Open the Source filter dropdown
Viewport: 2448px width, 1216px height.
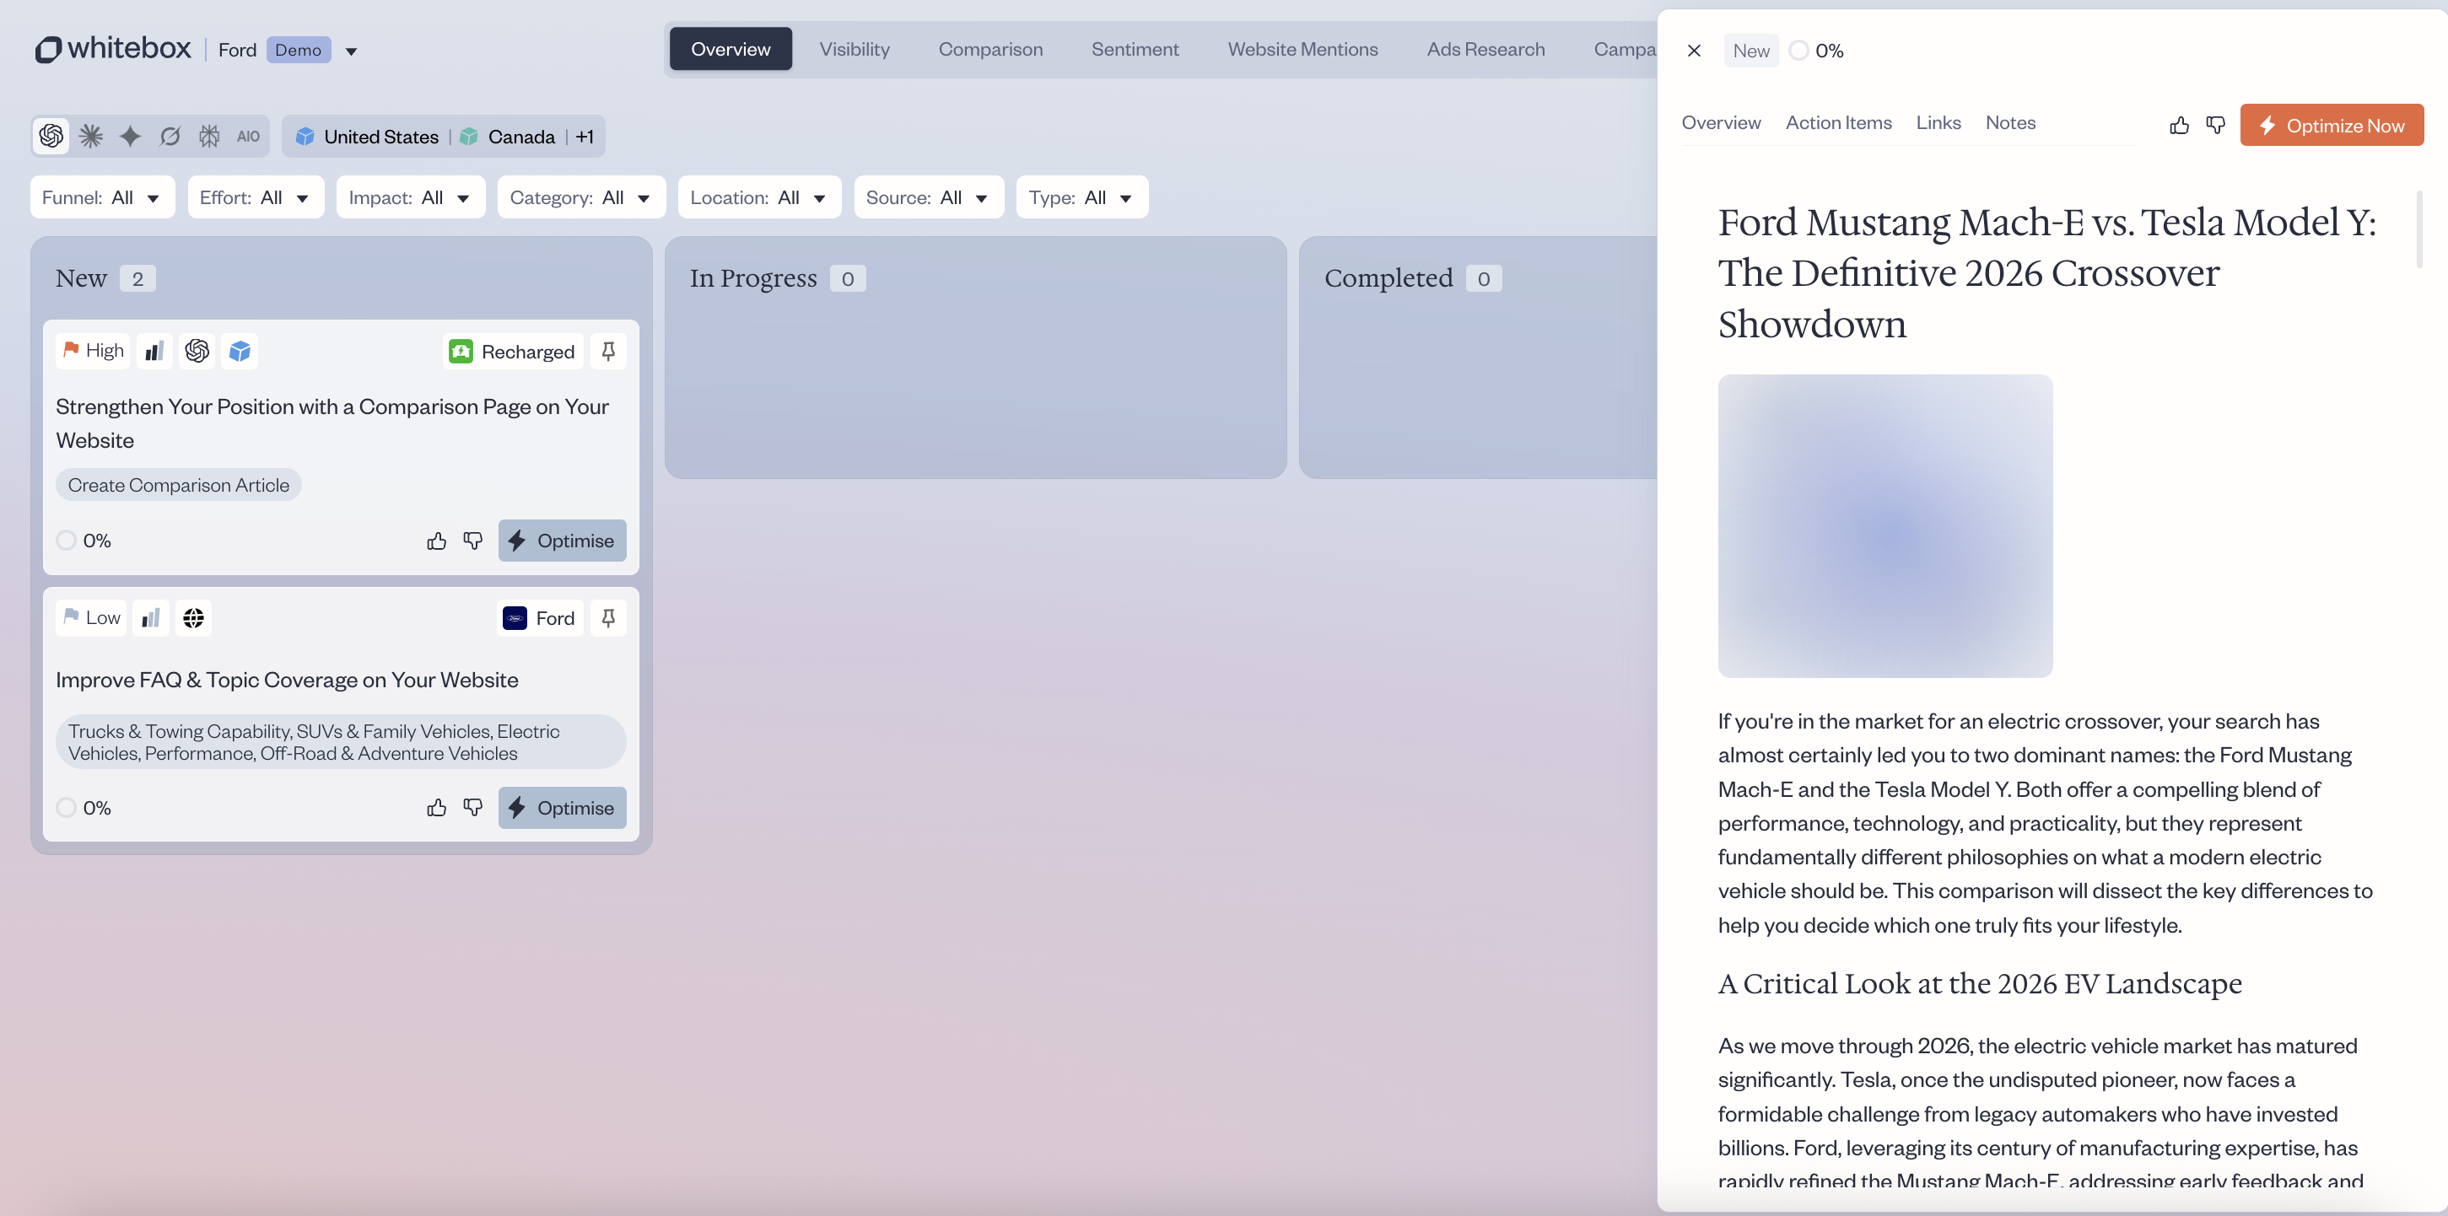[x=929, y=197]
